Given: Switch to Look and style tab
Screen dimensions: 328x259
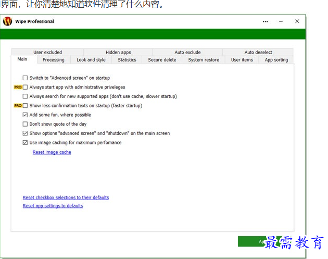Looking at the screenshot, I should click(x=91, y=60).
